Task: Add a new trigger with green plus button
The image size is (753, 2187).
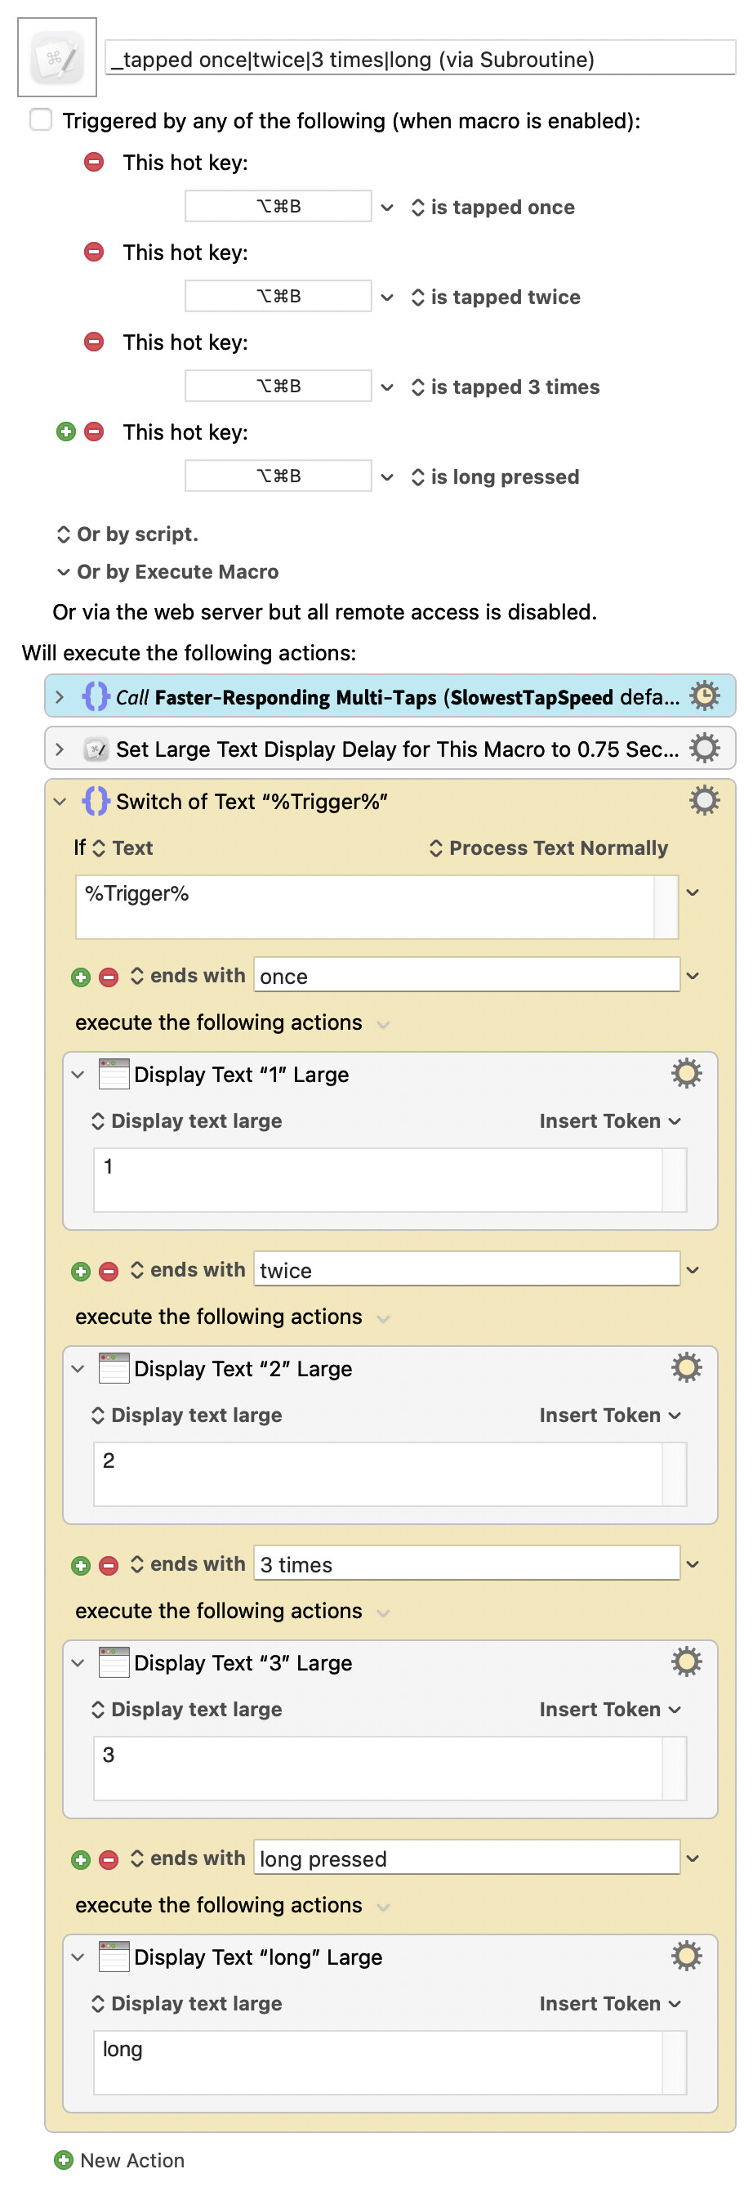Action: [66, 432]
